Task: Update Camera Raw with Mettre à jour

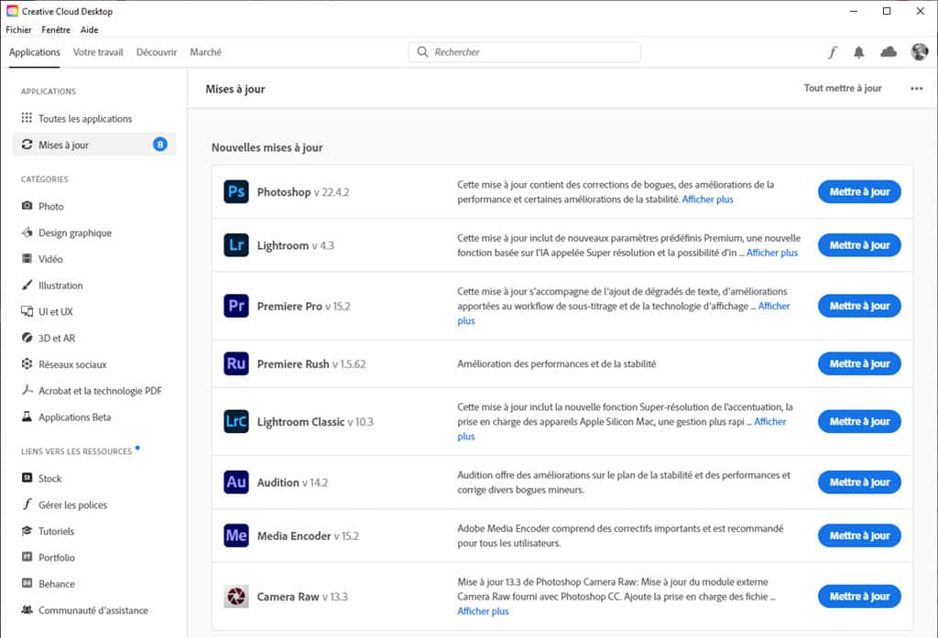Action: [859, 596]
